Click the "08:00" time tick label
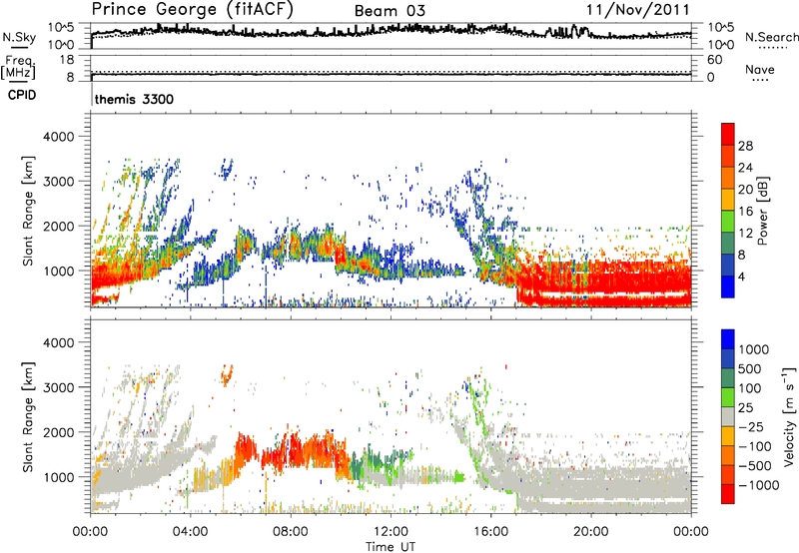The image size is (799, 553). click(291, 532)
